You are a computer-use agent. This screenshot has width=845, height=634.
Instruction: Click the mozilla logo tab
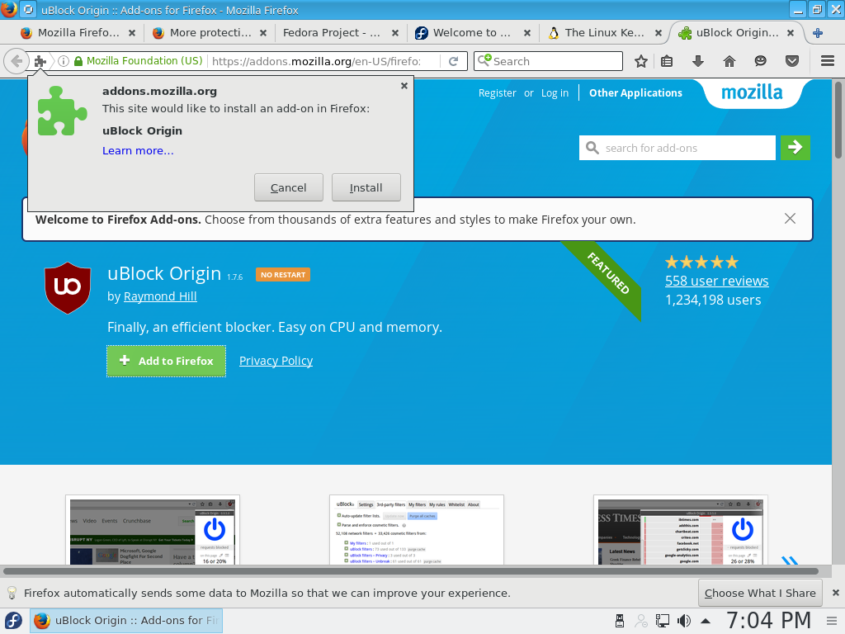[x=753, y=93]
